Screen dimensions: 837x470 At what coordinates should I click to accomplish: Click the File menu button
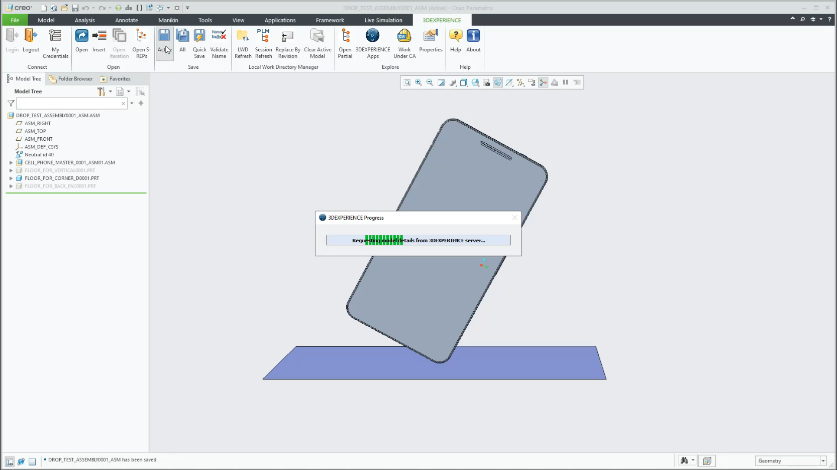pyautogui.click(x=15, y=20)
